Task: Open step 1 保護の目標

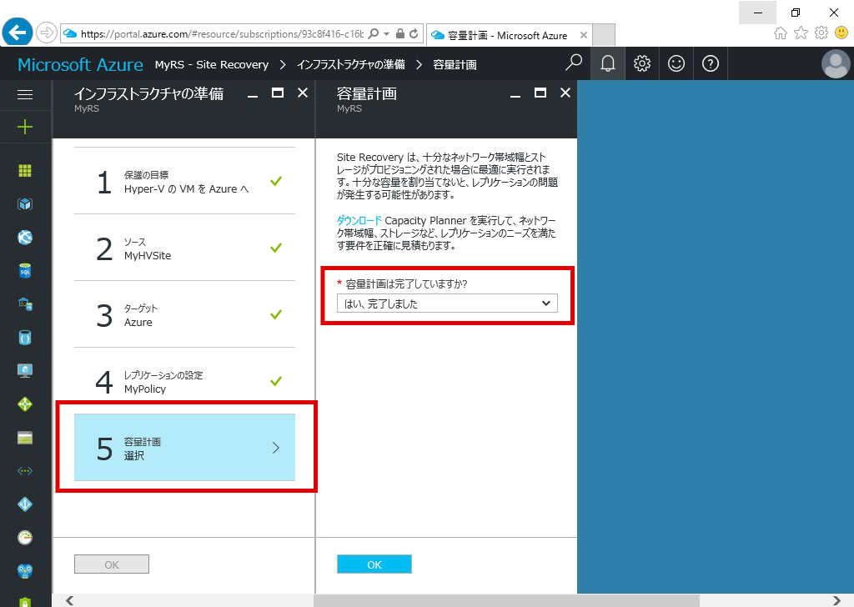Action: (x=184, y=181)
